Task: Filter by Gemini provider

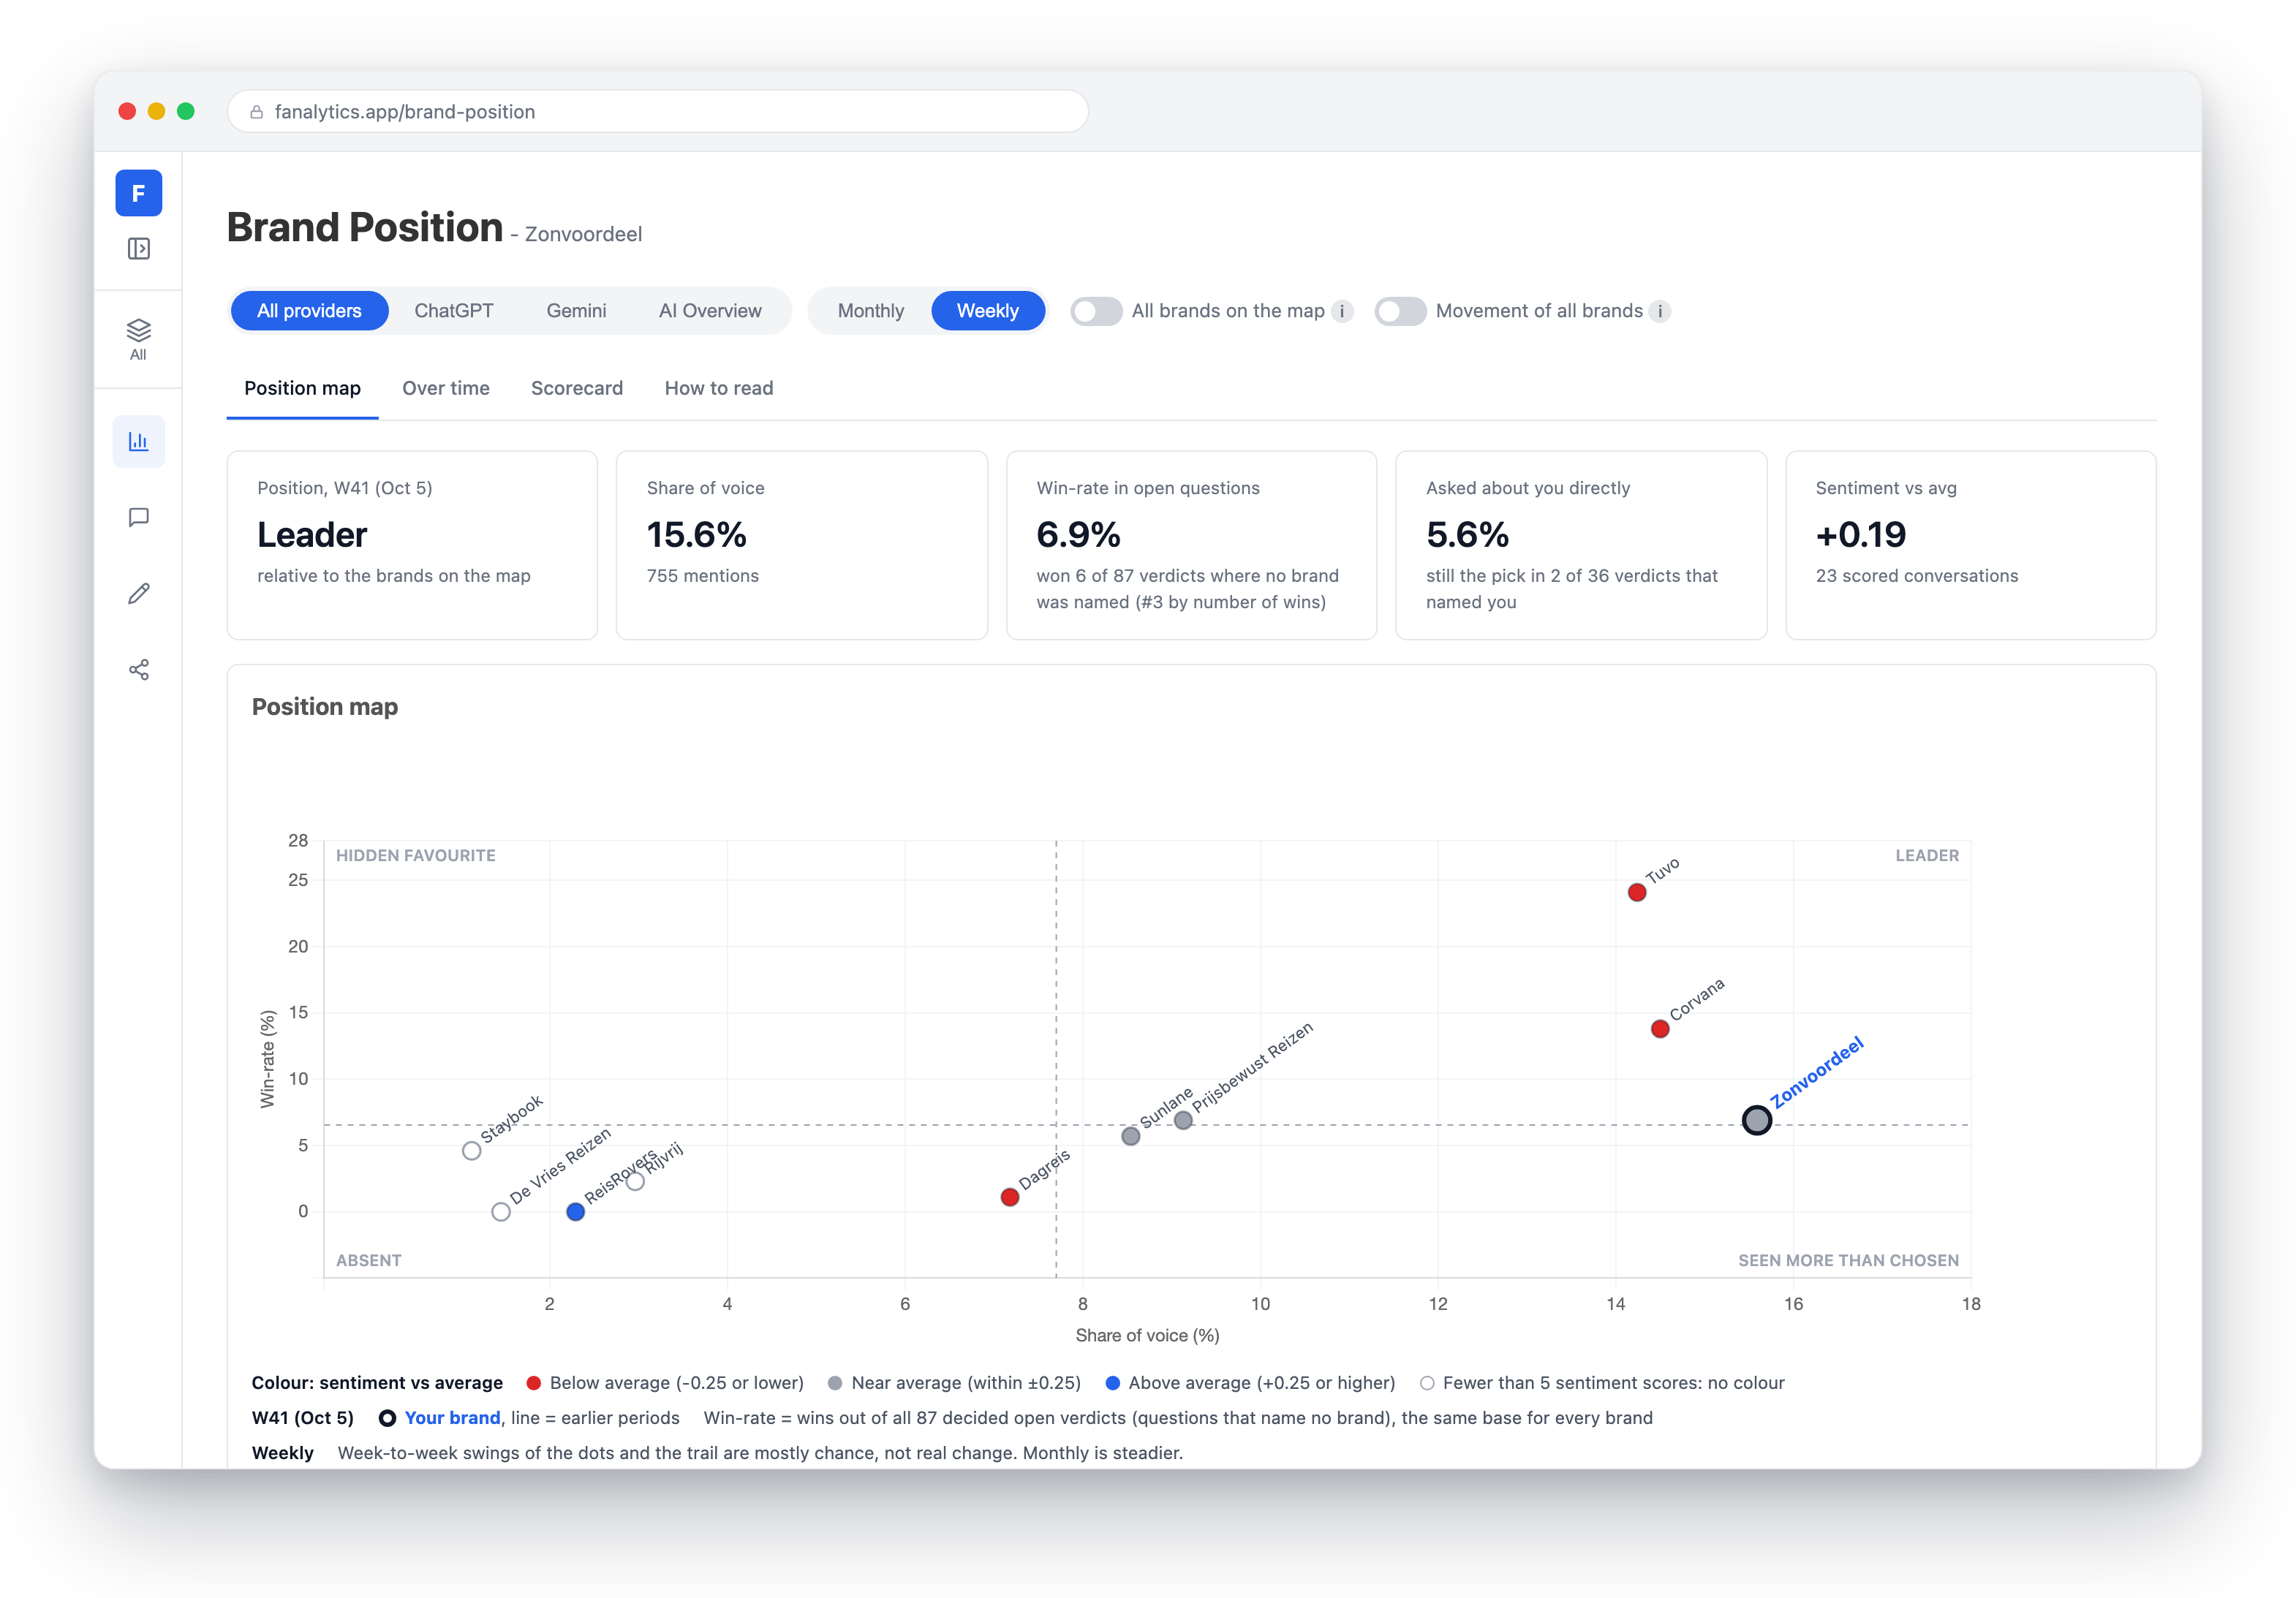Action: [576, 311]
